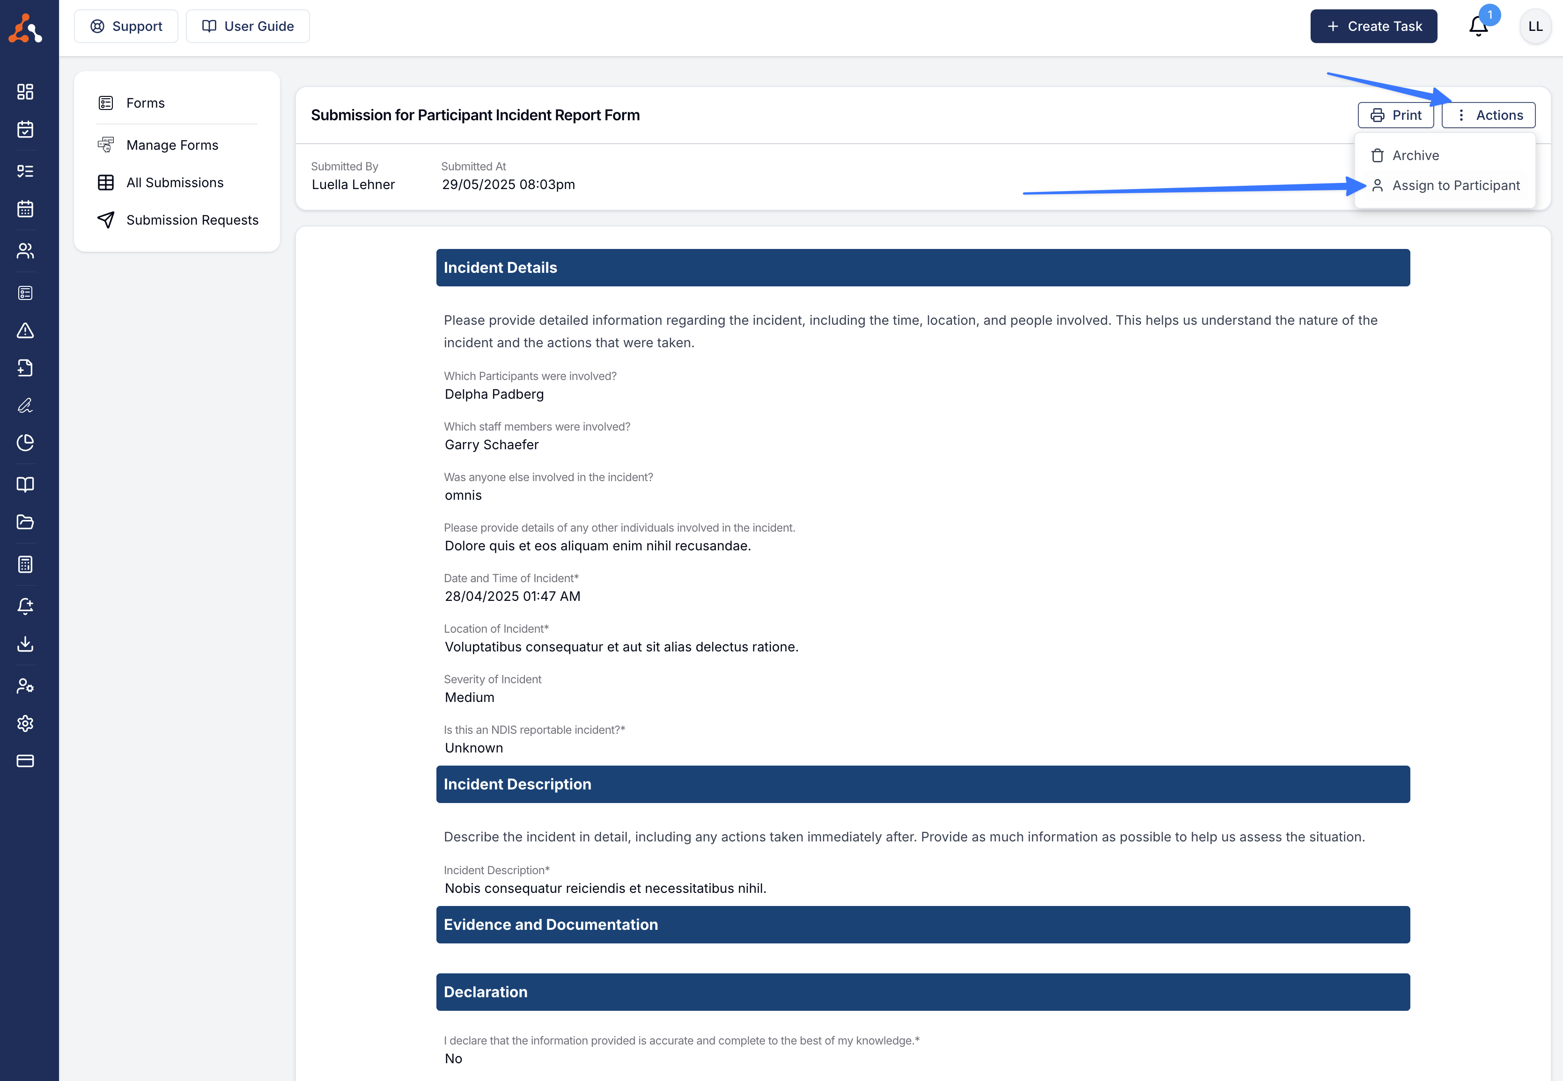
Task: Click the Incident Details section header
Action: [x=923, y=268]
